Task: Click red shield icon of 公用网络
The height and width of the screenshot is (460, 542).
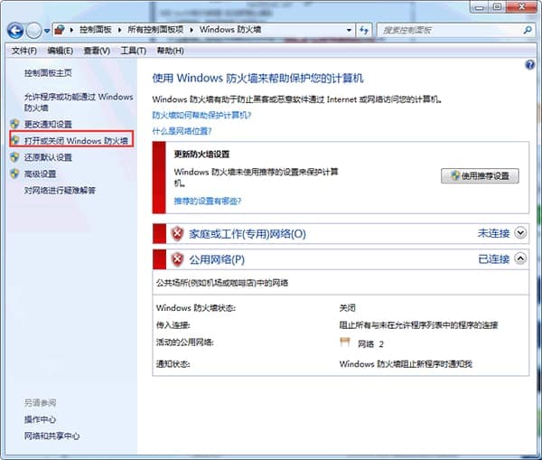Action: point(177,259)
